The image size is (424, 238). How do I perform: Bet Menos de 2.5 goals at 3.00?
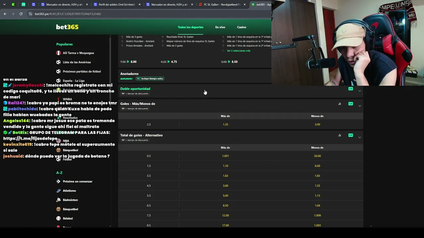click(317, 124)
